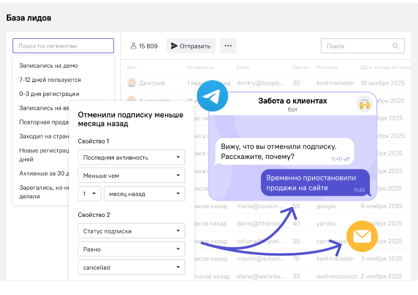Screen dimensions: 418x295
Task: Click email maxim@autom... cell
Action: click(261, 259)
